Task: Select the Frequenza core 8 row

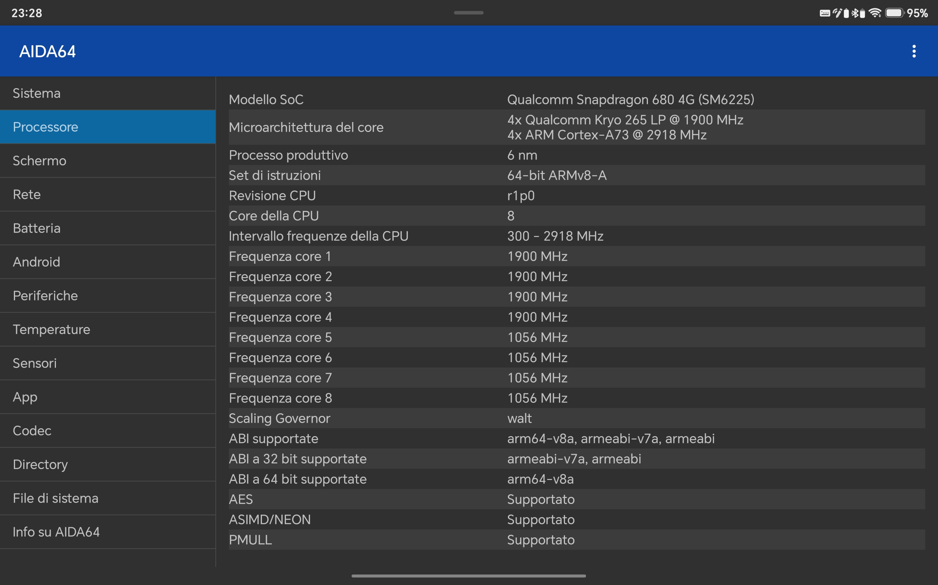Action: coord(576,398)
